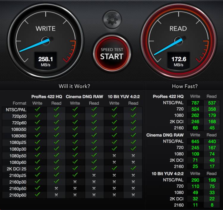Screen dimensions: 223x210
Task: Click 10 Bit YUV NTSC/PAL write value 290
Action: pyautogui.click(x=195, y=180)
